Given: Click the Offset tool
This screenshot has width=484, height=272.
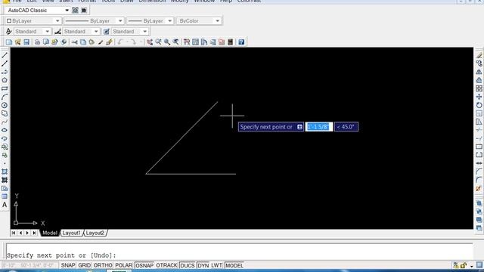Looking at the screenshot, I should (479, 81).
